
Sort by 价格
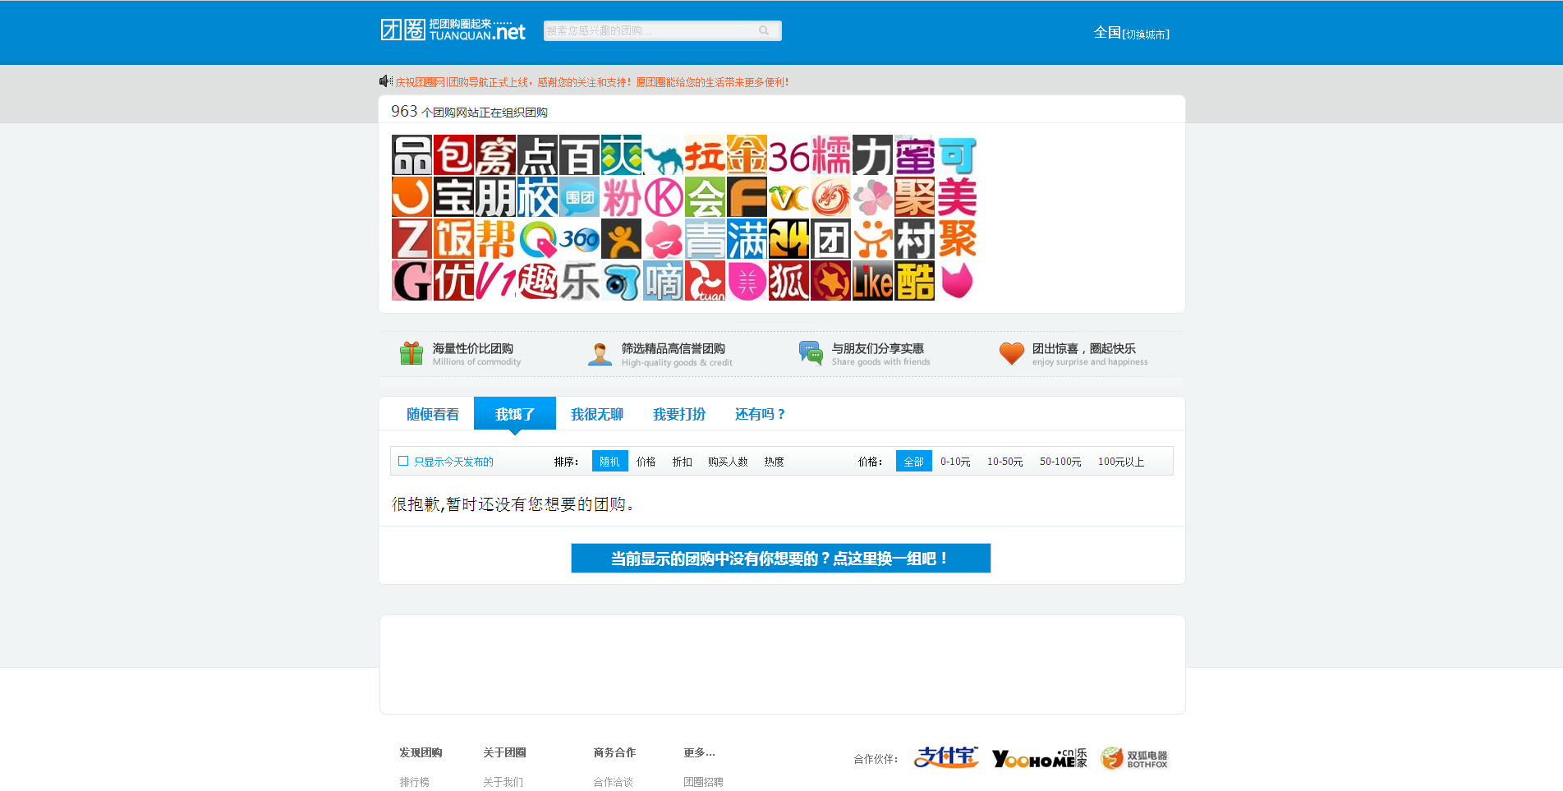tap(646, 462)
